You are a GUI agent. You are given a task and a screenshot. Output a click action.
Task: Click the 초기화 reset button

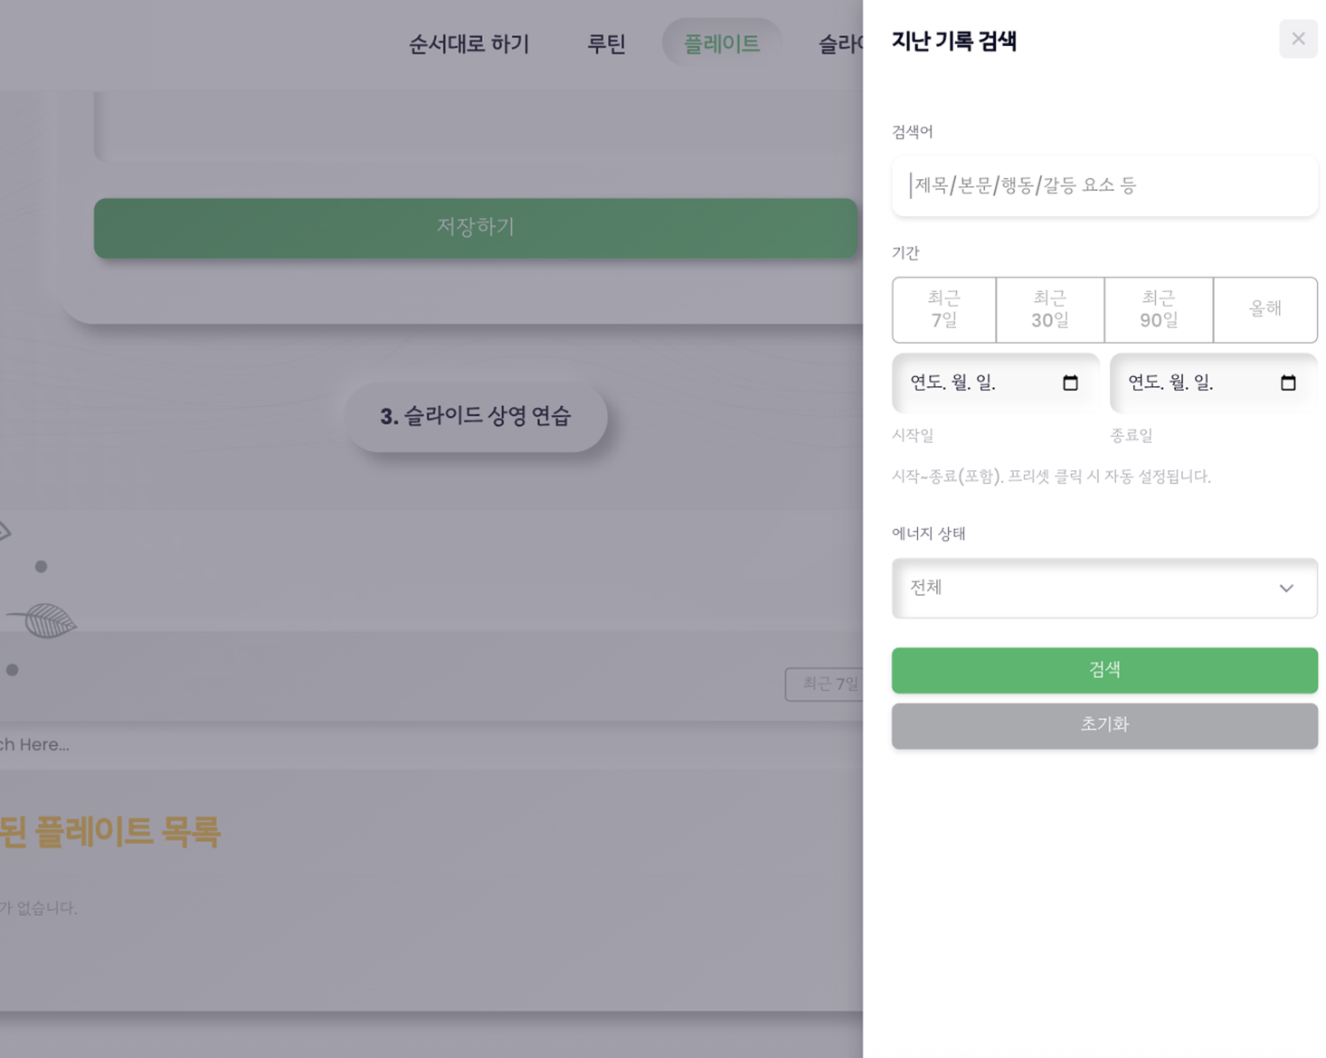click(1104, 725)
